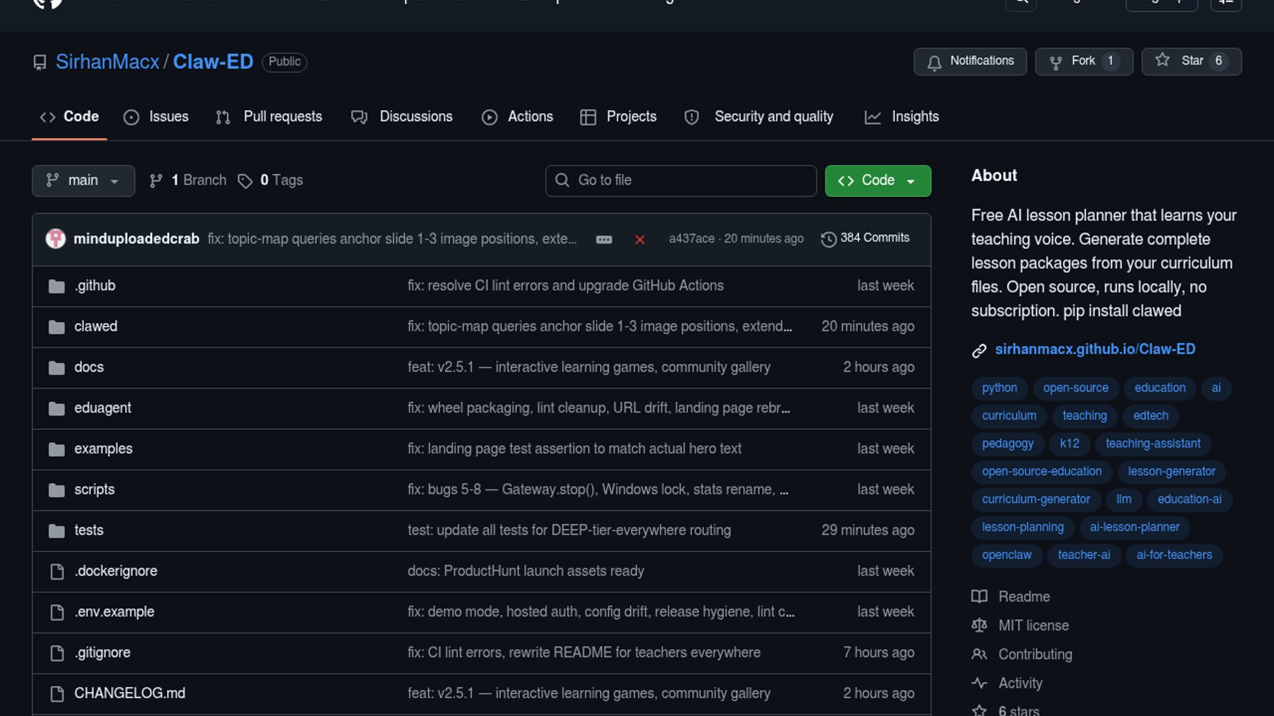This screenshot has width=1274, height=716.
Task: Expand commit message ellipsis button
Action: click(604, 239)
